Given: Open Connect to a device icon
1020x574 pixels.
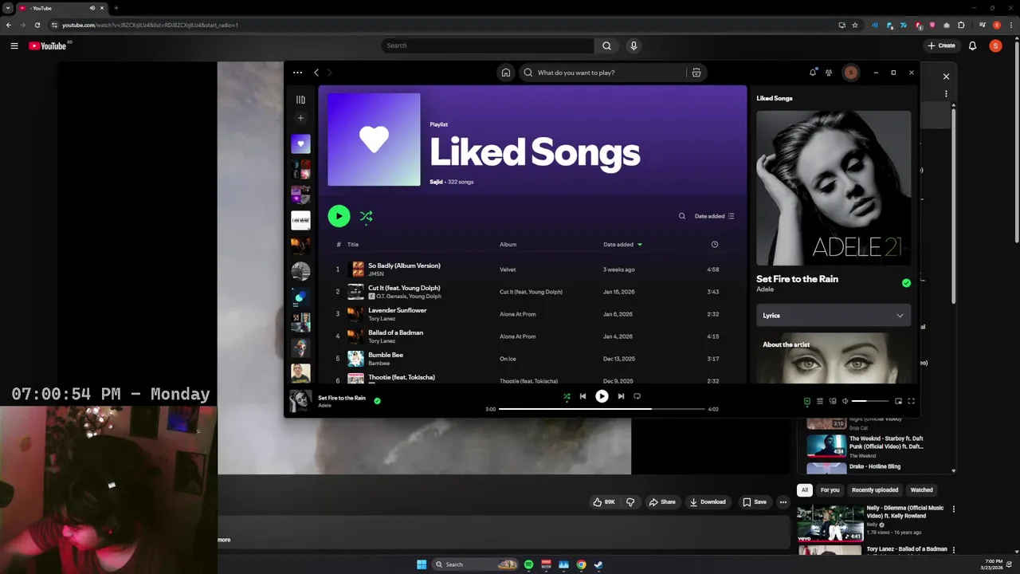Looking at the screenshot, I should 833,401.
